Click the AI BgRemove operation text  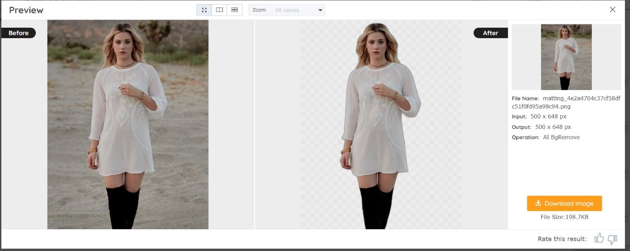point(561,137)
